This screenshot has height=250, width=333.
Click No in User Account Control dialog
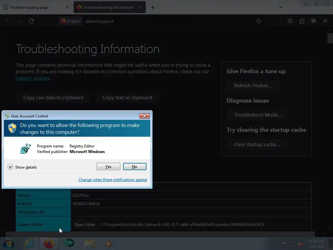point(135,166)
